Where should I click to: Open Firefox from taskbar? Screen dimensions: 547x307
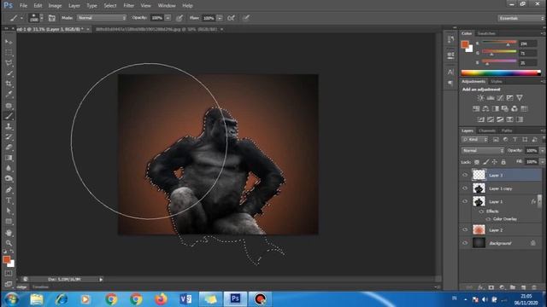[x=161, y=299]
